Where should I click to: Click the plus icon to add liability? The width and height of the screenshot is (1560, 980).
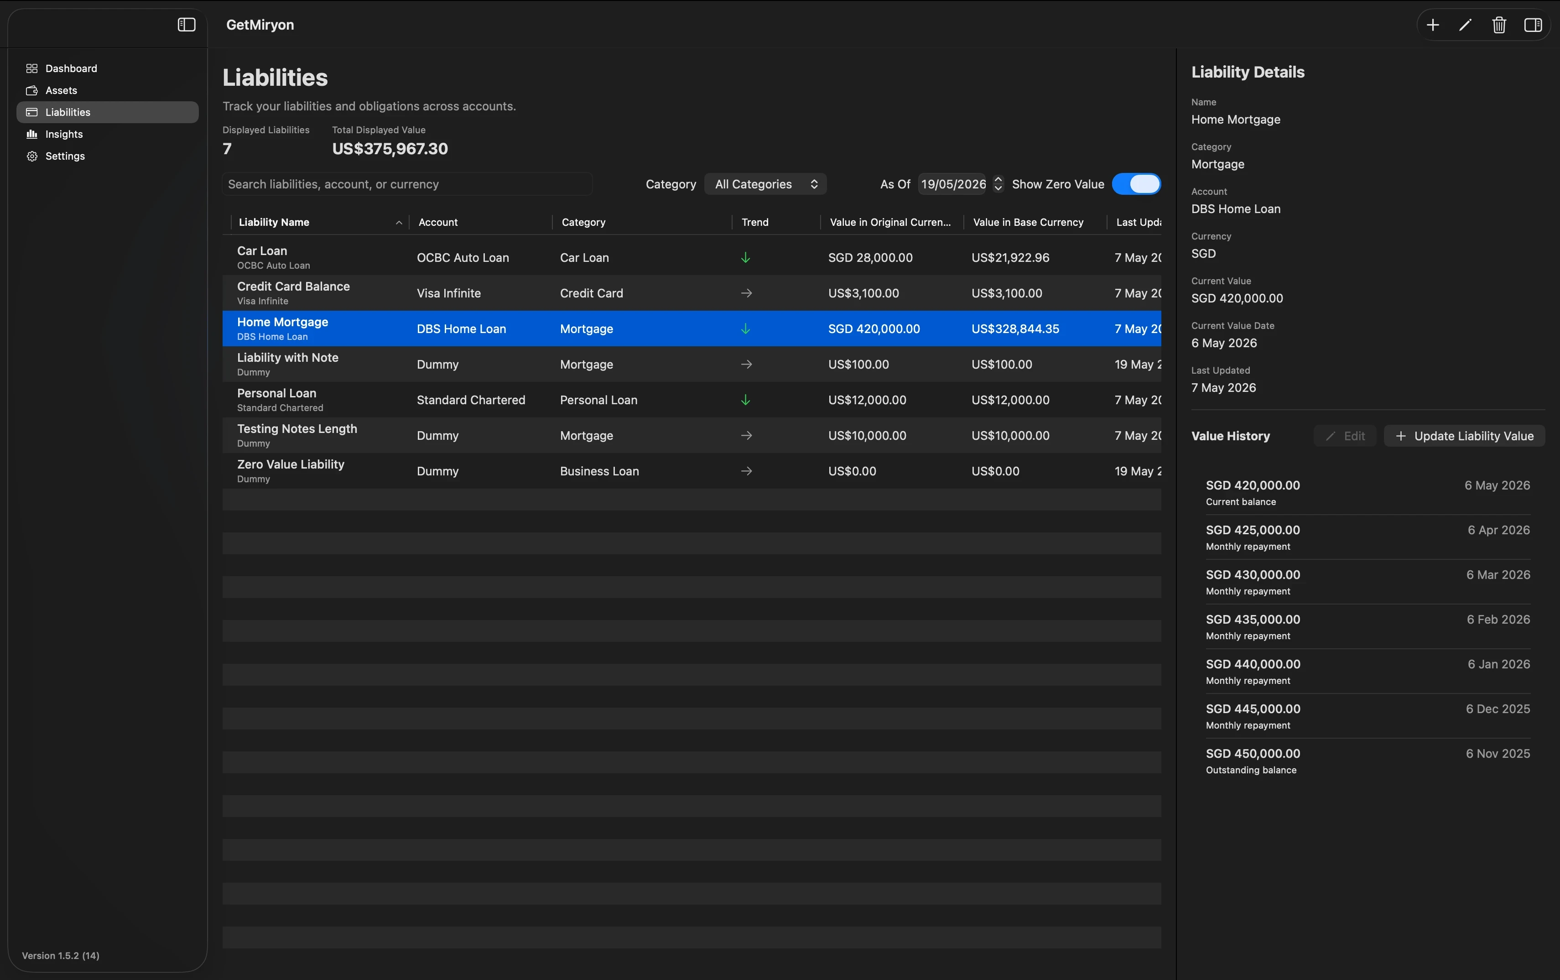[x=1433, y=25]
